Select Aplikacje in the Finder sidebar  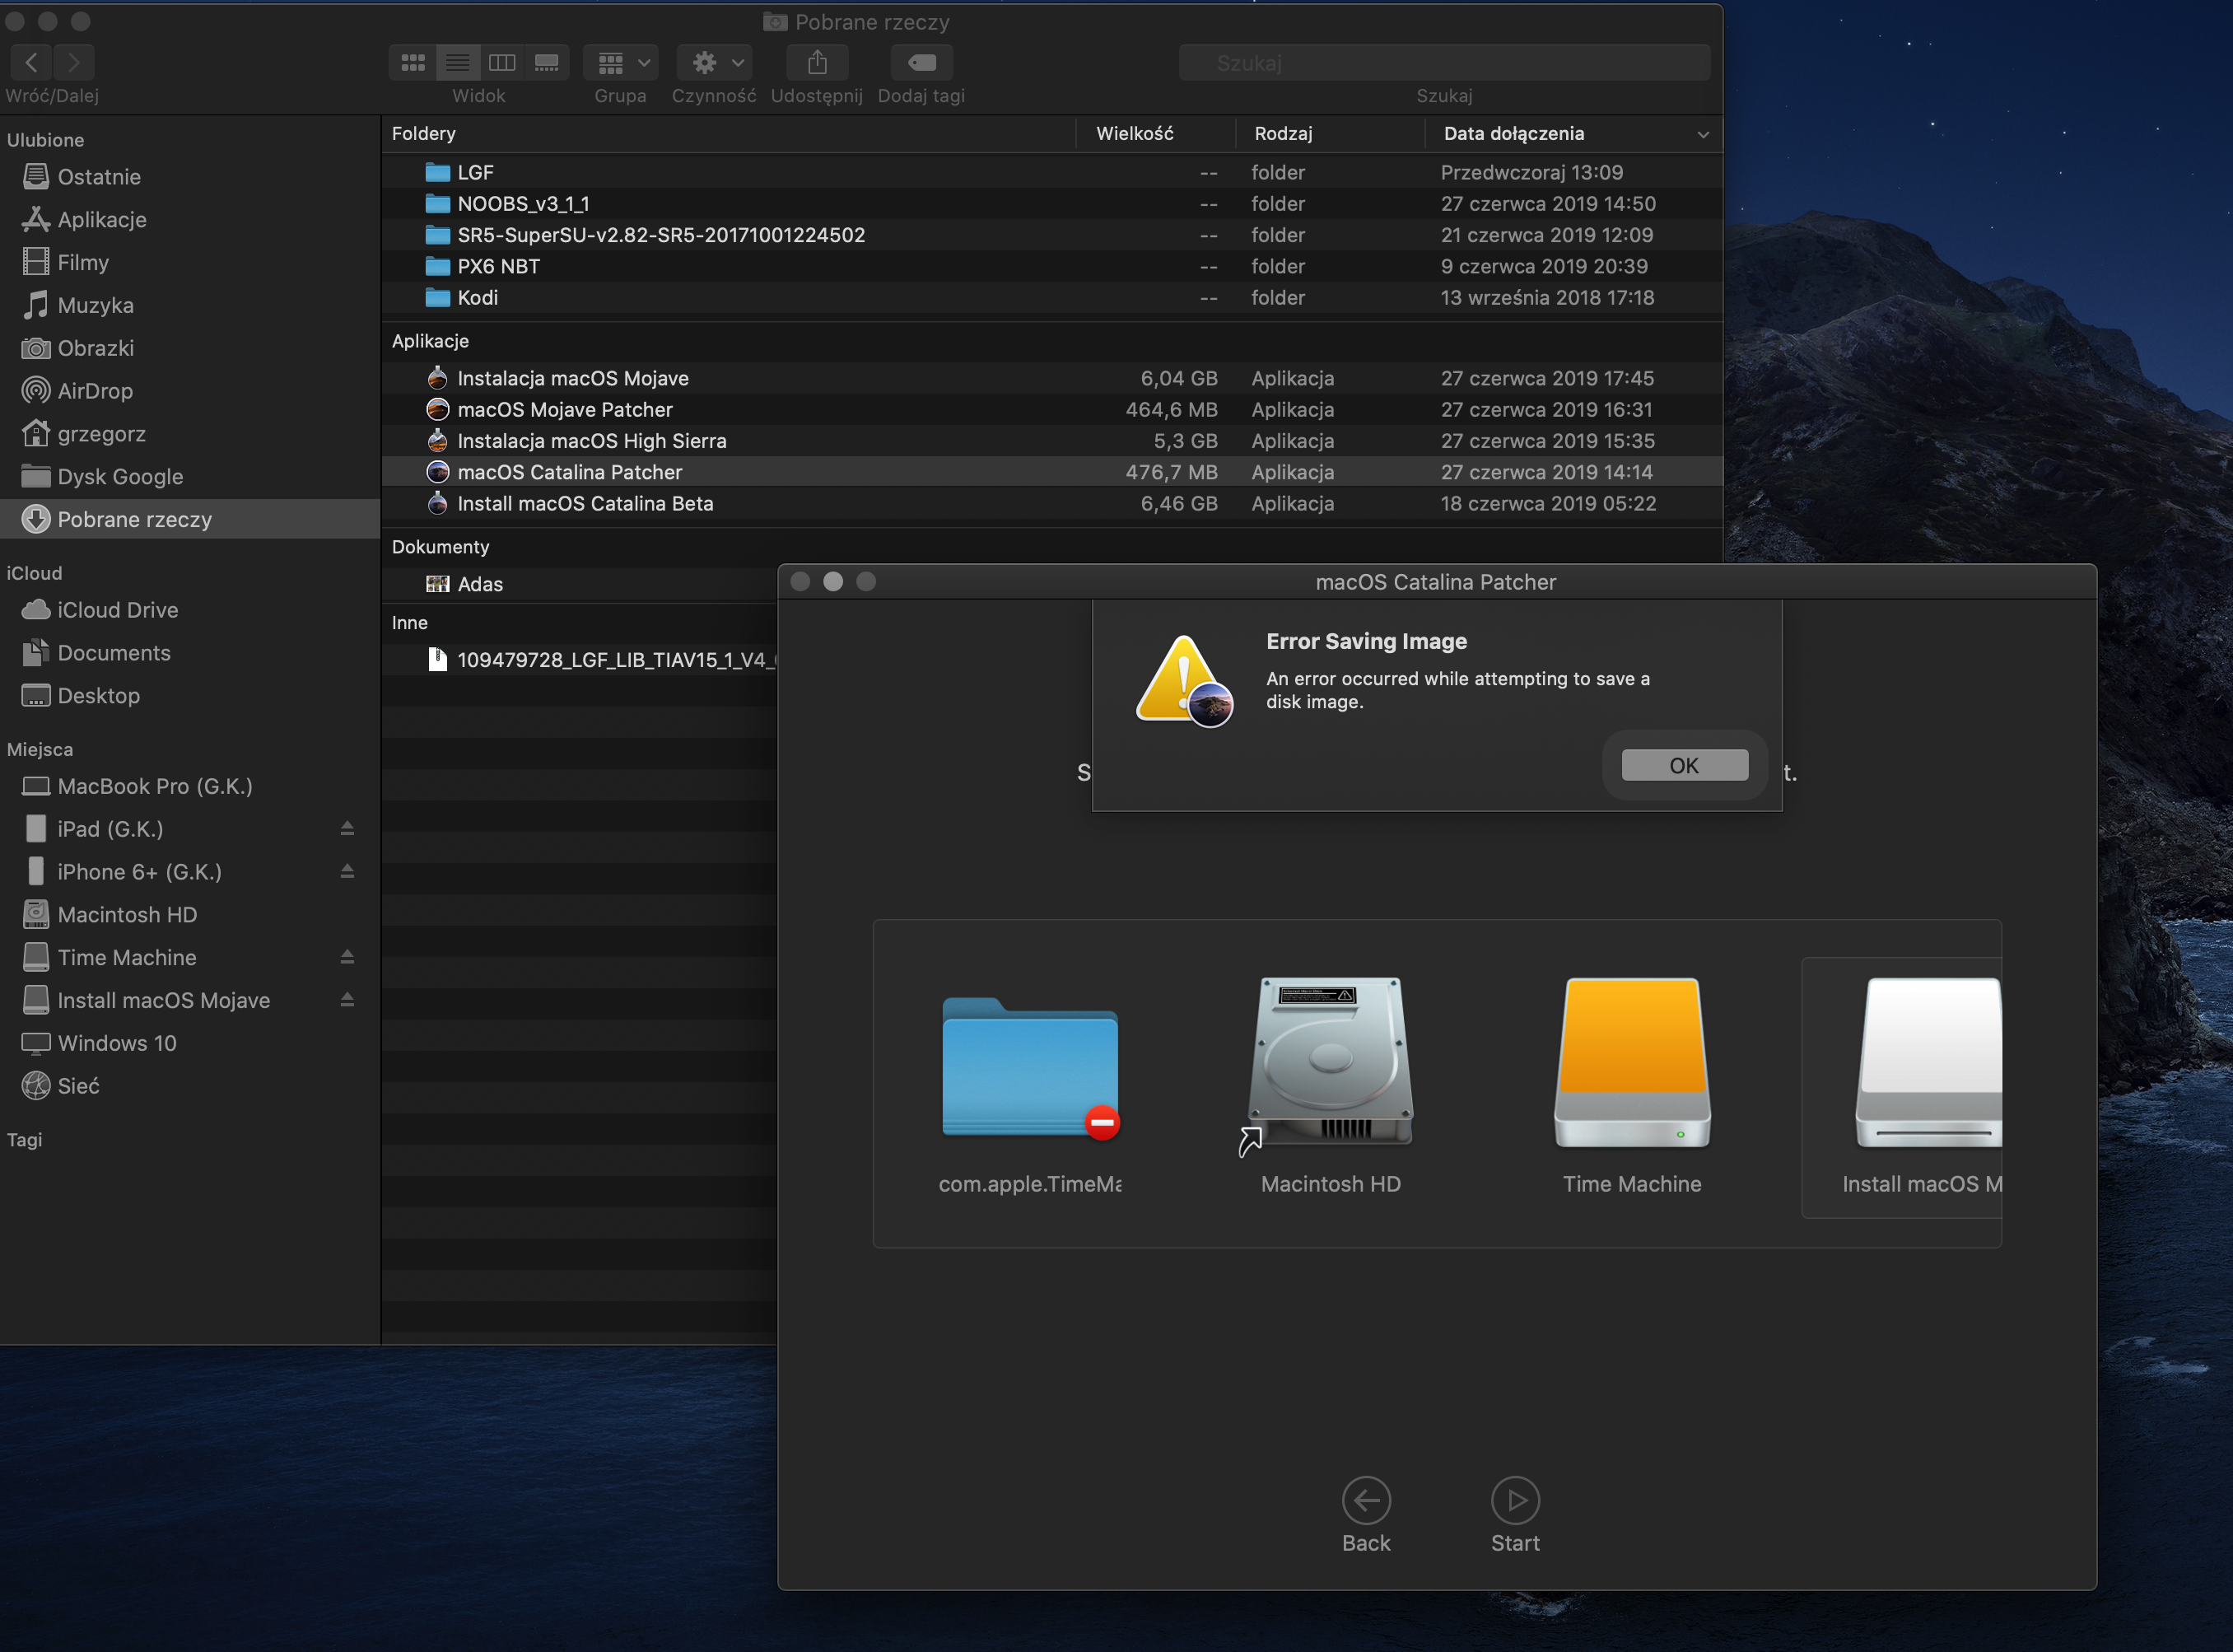coord(101,220)
